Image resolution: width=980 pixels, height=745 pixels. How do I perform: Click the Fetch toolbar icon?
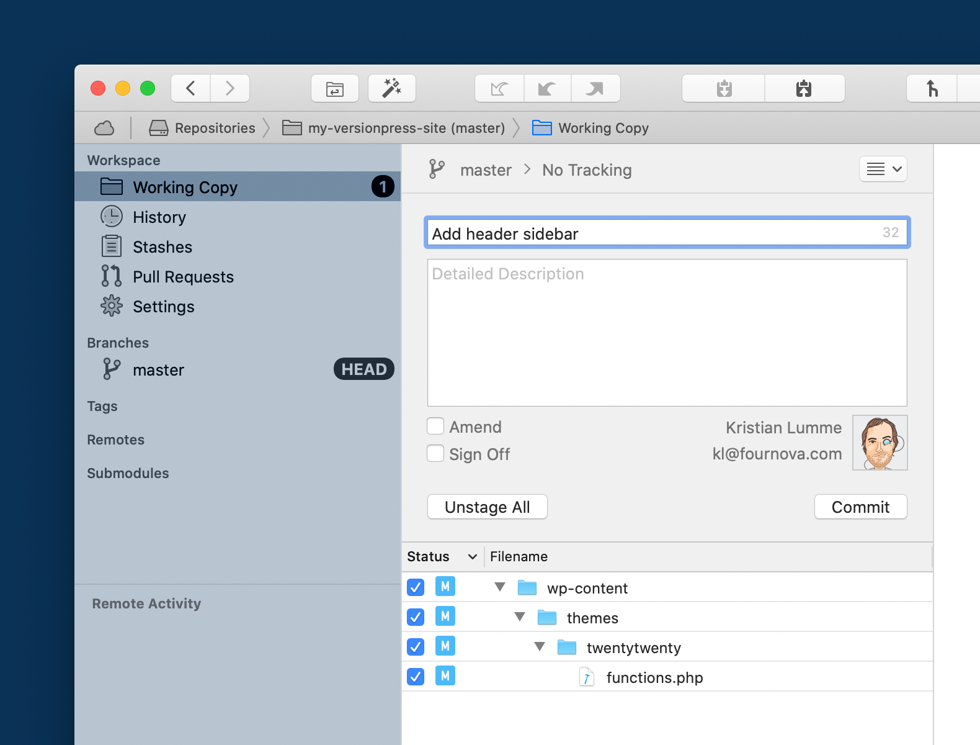tap(499, 88)
